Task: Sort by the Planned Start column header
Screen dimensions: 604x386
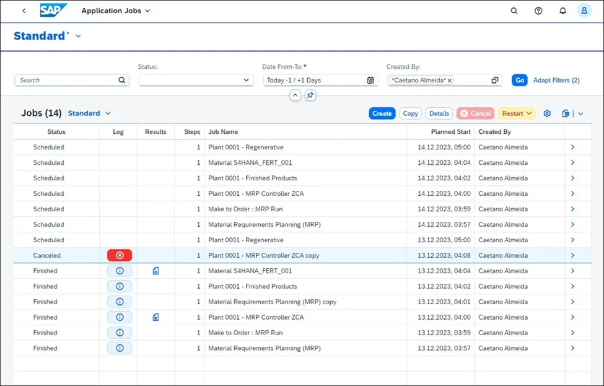Action: pos(450,132)
